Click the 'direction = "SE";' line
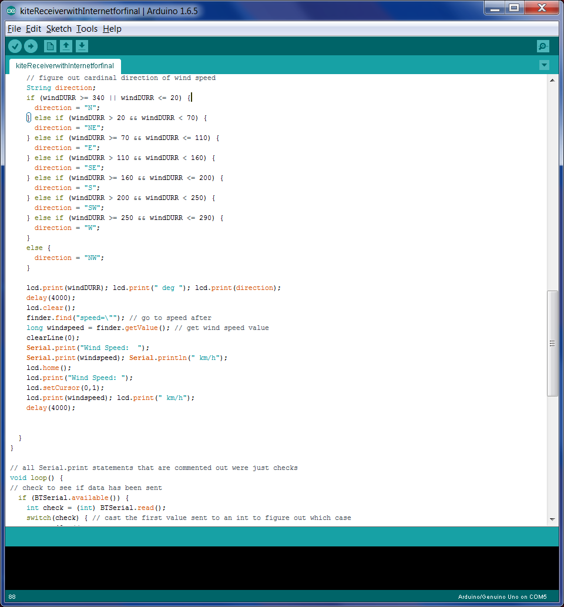 (69, 168)
